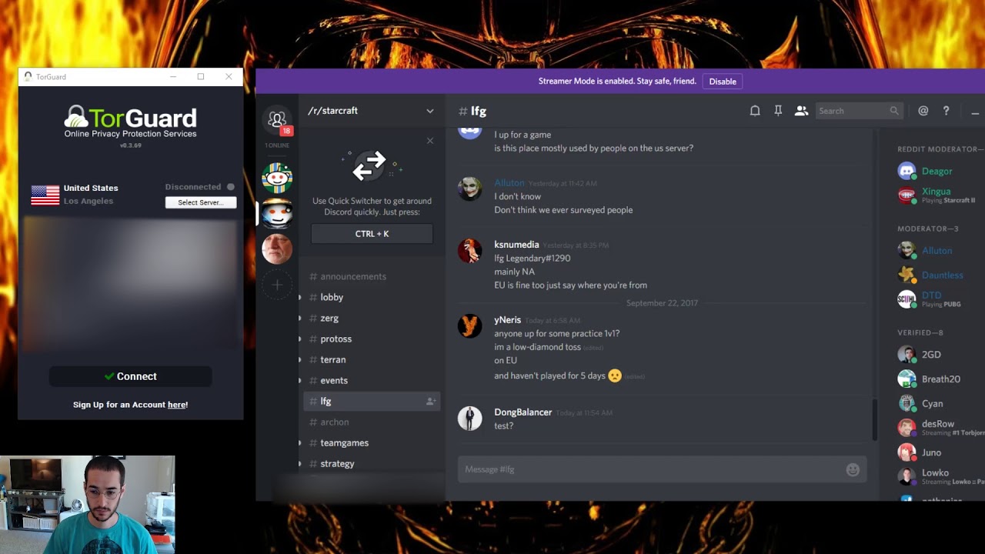This screenshot has height=554, width=985.
Task: Click the CTRL + K shortcut button
Action: [372, 234]
